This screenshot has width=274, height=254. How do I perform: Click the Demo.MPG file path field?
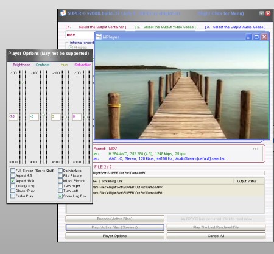pos(178,173)
